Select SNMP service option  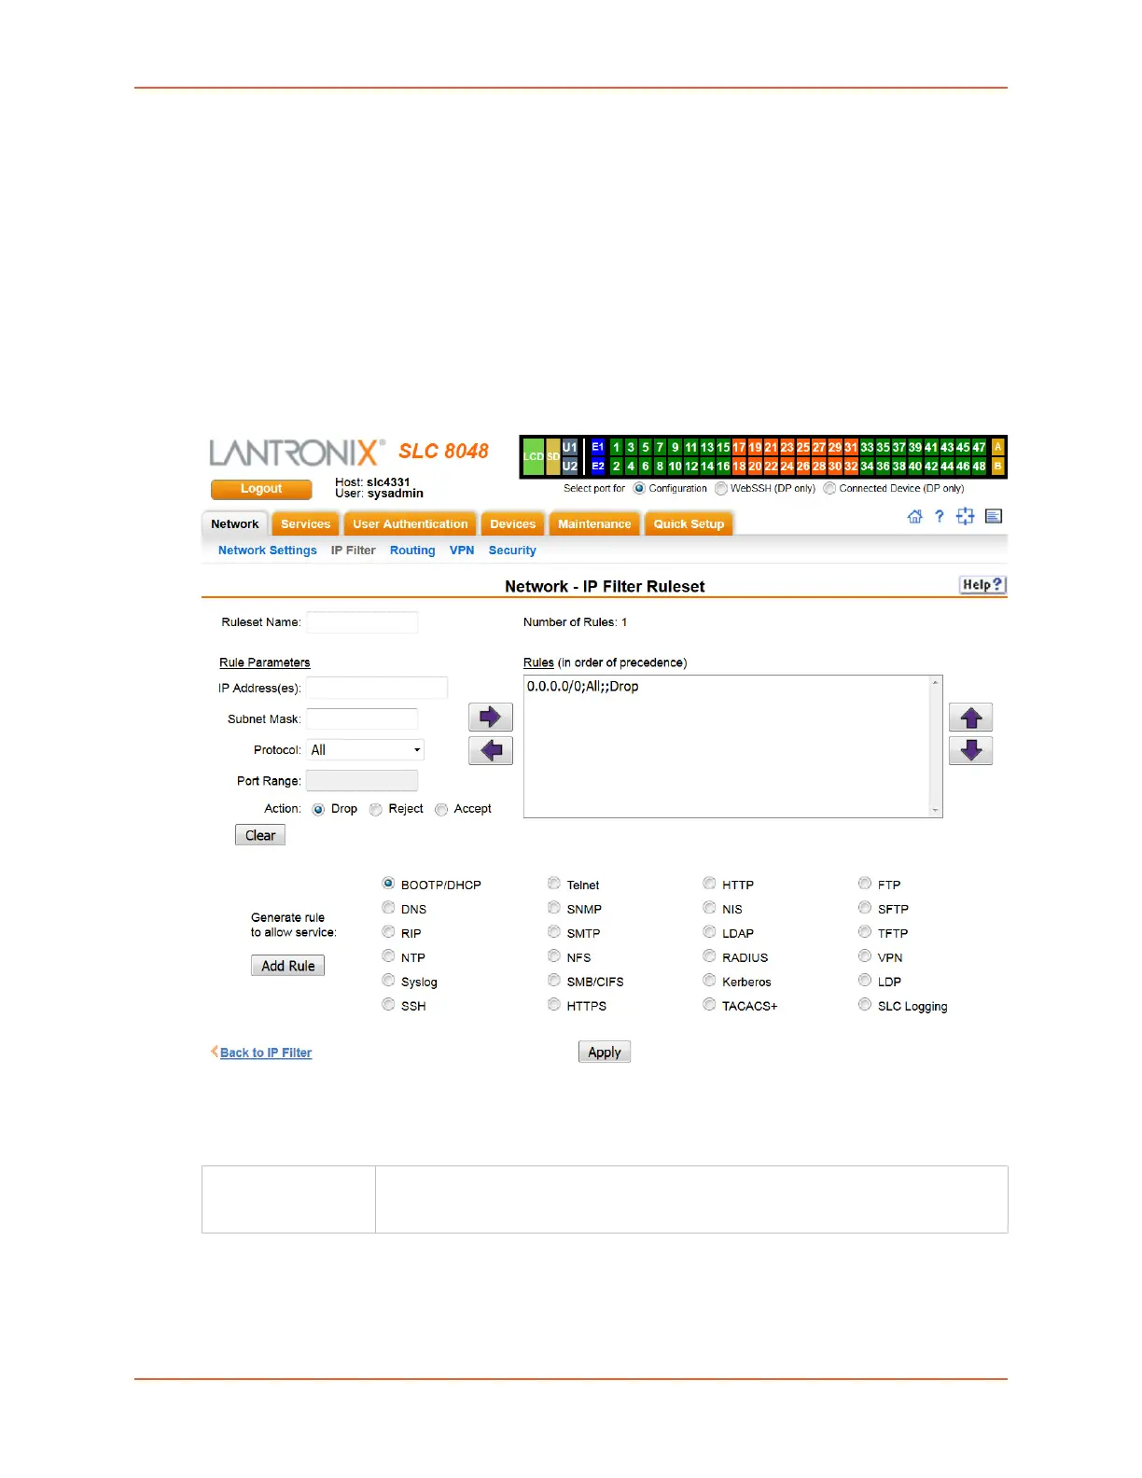pos(554,907)
